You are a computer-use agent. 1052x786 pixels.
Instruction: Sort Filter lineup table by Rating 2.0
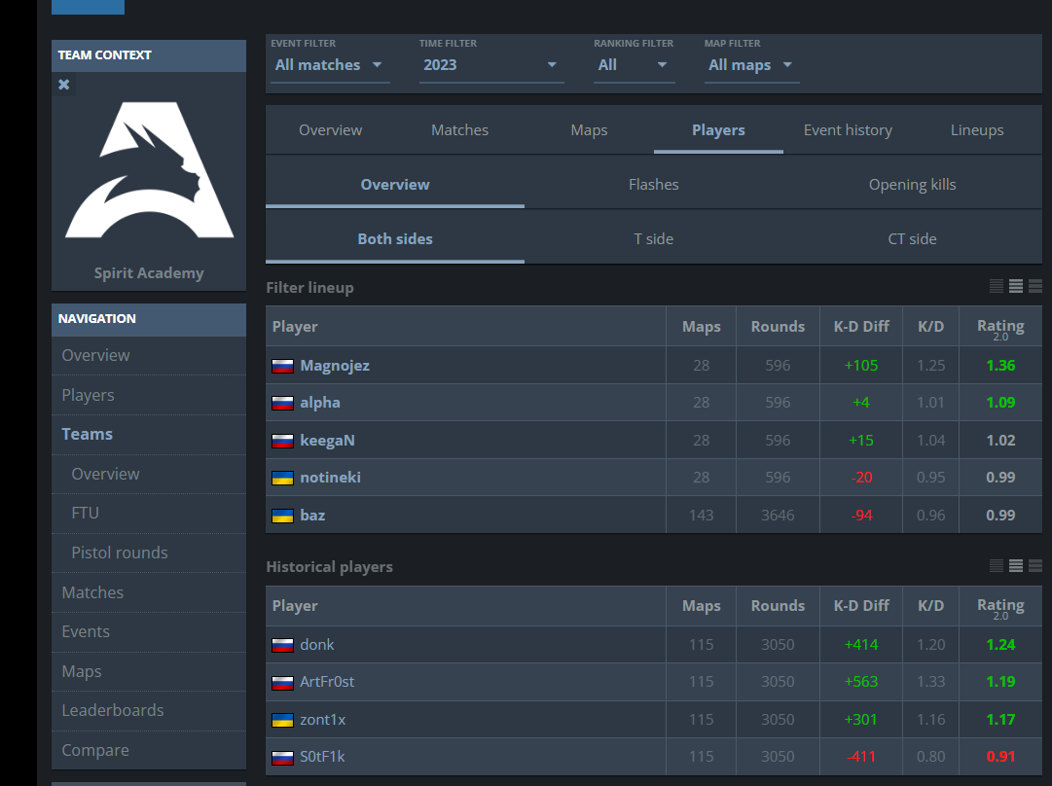click(x=1000, y=327)
